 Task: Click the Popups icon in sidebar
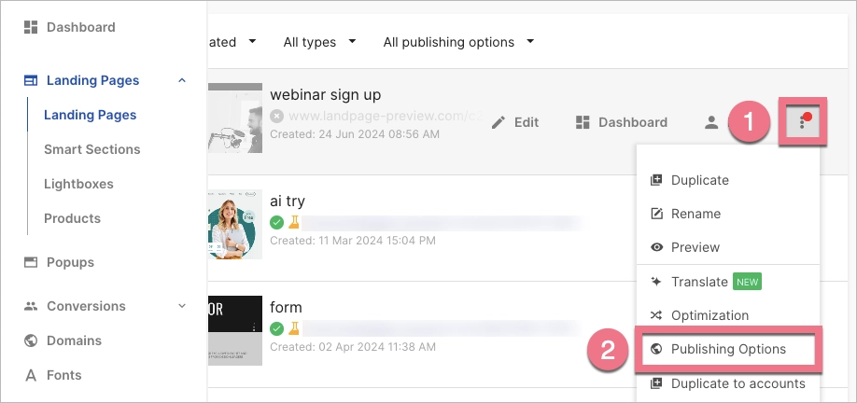coord(31,262)
